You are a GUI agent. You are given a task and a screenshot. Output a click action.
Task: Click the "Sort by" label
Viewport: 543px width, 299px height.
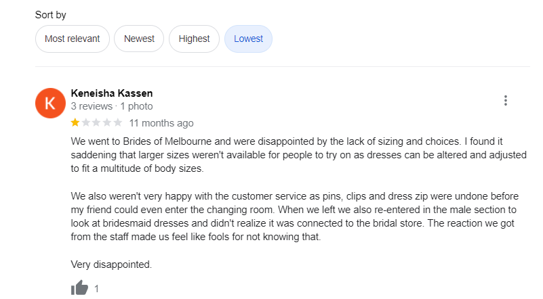point(51,15)
